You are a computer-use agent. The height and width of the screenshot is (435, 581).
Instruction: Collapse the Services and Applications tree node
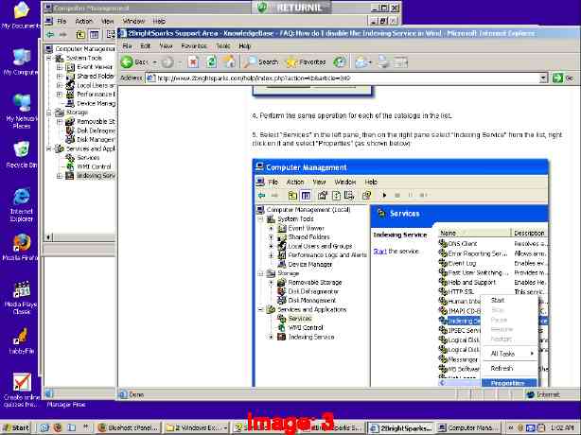point(49,148)
